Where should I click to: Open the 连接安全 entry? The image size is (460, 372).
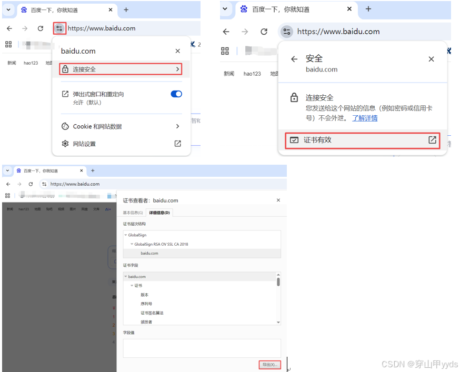(121, 69)
